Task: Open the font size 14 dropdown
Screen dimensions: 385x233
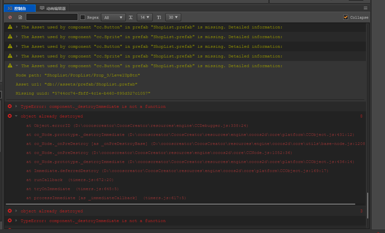Action: tap(145, 17)
